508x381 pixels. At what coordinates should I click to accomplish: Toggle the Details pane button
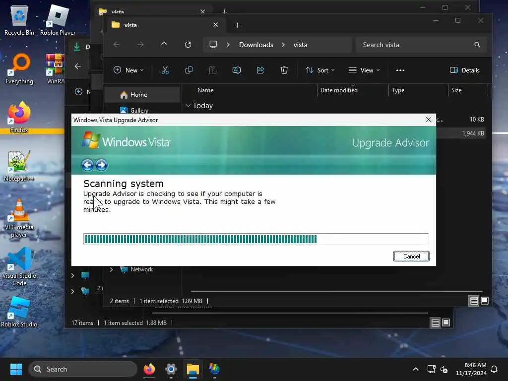click(x=464, y=70)
